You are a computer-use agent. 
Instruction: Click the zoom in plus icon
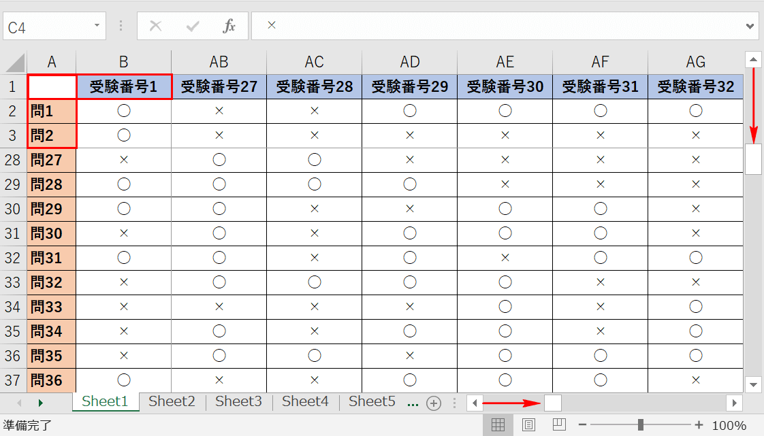coord(698,425)
